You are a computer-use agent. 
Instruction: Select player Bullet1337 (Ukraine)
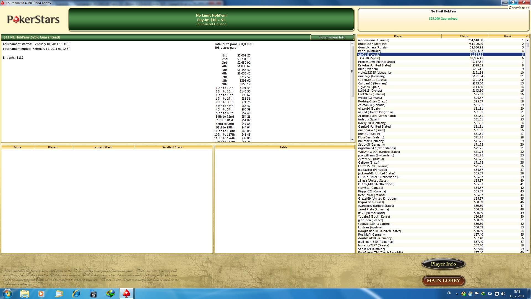point(441,44)
